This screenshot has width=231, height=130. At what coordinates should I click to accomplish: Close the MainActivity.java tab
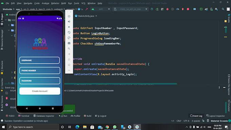96,16
